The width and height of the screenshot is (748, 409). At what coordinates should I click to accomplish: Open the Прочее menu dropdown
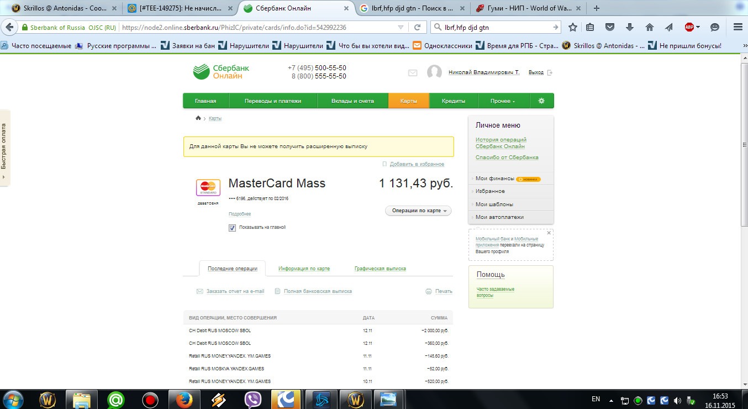pos(503,101)
